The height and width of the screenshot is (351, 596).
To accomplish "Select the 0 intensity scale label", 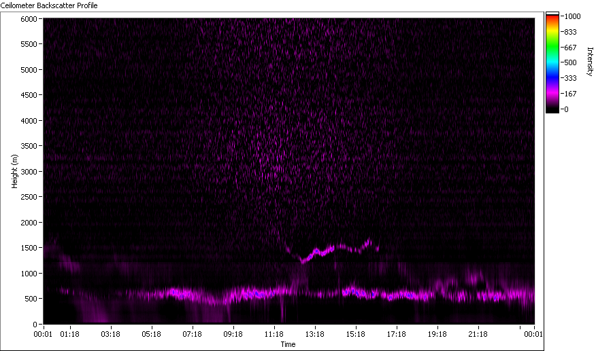I will click(x=566, y=109).
